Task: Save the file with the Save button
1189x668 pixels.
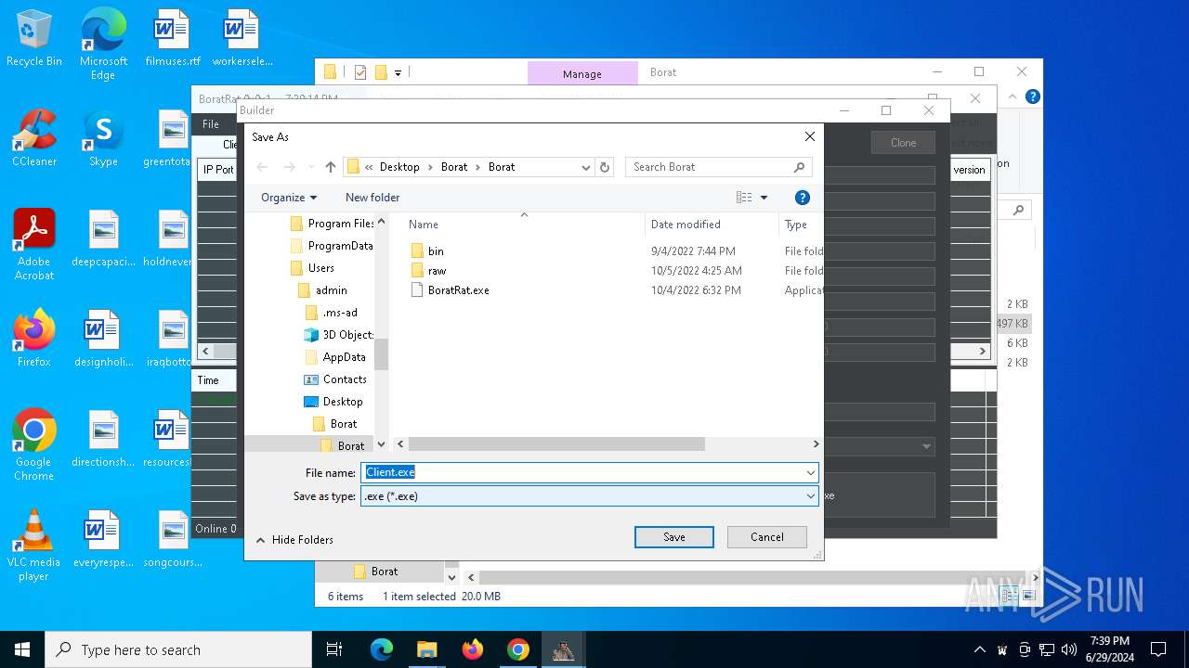Action: [674, 537]
